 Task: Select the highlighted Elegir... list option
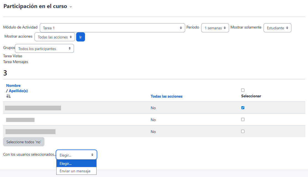coord(76,163)
